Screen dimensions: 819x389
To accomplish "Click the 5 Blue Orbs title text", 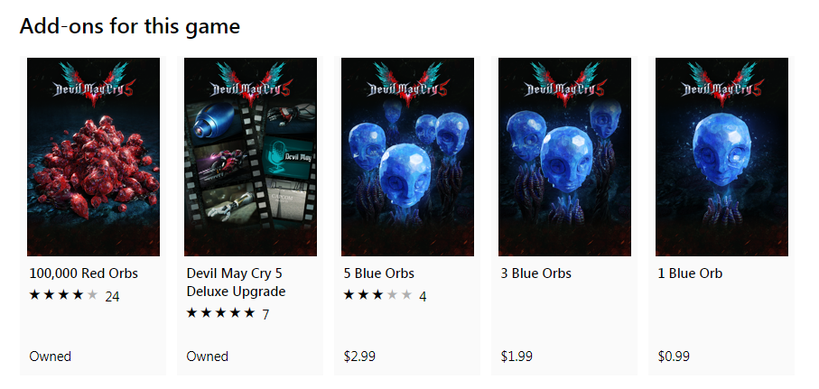I will (x=379, y=273).
